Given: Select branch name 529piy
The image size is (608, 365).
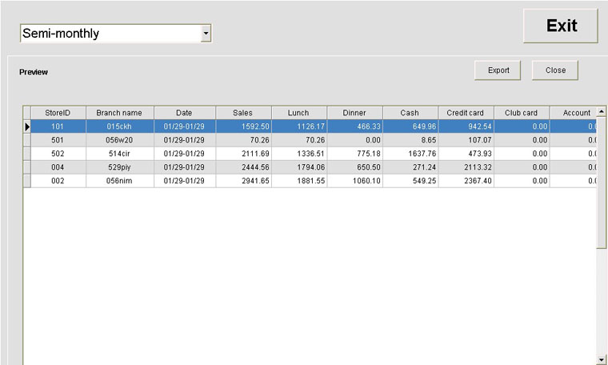Looking at the screenshot, I should pos(120,167).
